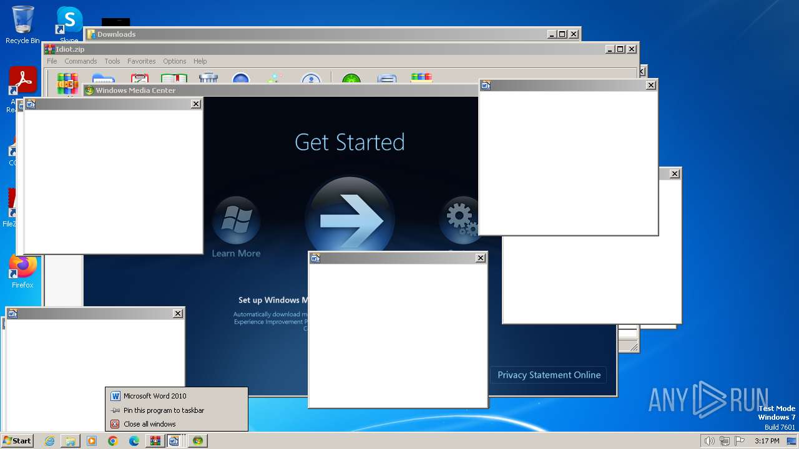
Task: Click the gear setup orb in Media Center
Action: 459,220
